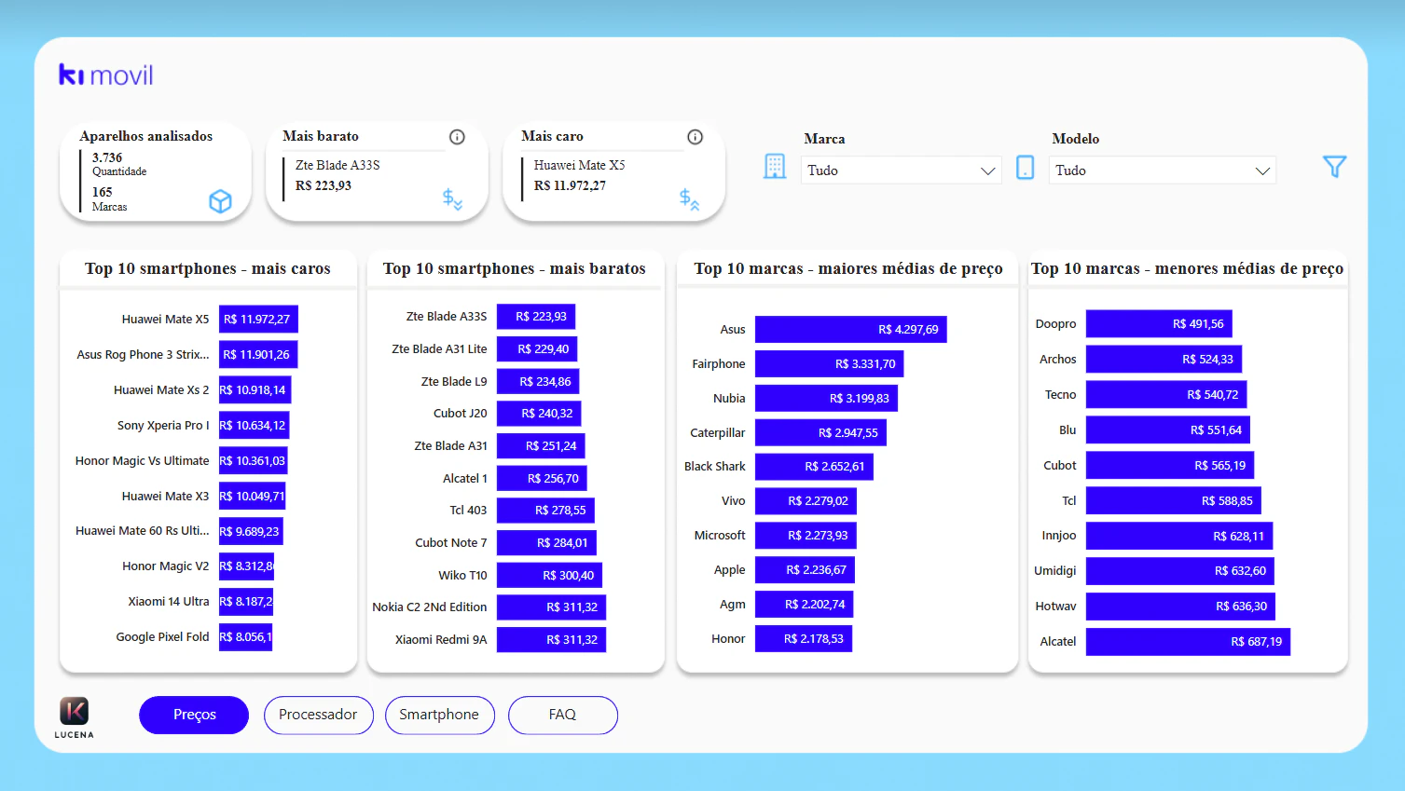
Task: Select the Google Pixel Fold bar
Action: (x=245, y=636)
